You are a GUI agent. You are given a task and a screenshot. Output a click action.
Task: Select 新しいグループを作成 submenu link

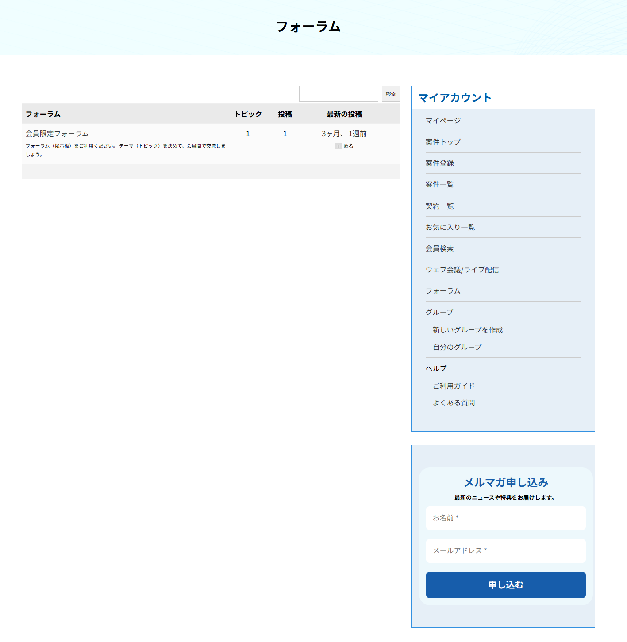(x=468, y=330)
